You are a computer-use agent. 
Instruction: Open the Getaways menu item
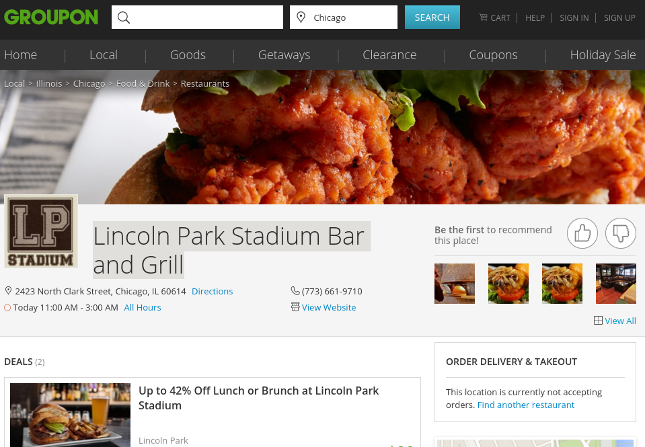(x=284, y=54)
